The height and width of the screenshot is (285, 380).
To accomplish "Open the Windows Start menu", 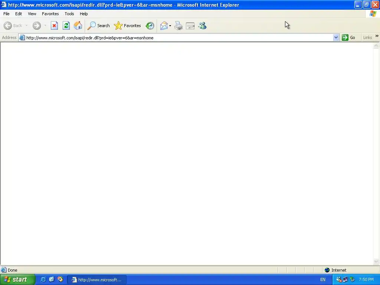I will click(17, 280).
